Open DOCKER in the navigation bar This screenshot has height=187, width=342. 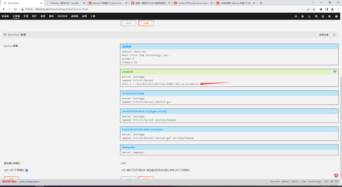click(x=62, y=16)
